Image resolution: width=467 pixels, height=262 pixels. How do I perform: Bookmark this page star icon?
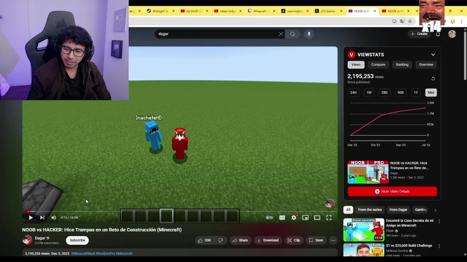pos(410,21)
